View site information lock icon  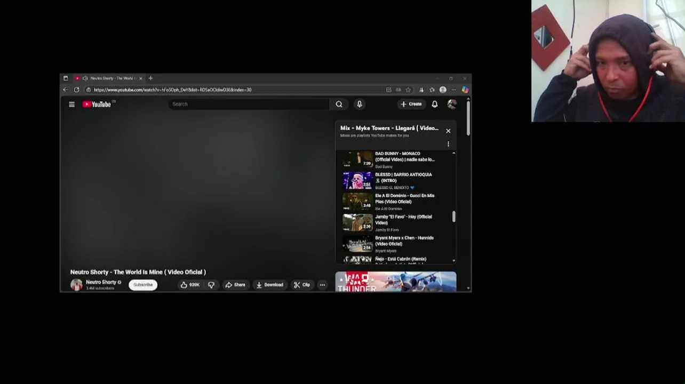point(89,90)
